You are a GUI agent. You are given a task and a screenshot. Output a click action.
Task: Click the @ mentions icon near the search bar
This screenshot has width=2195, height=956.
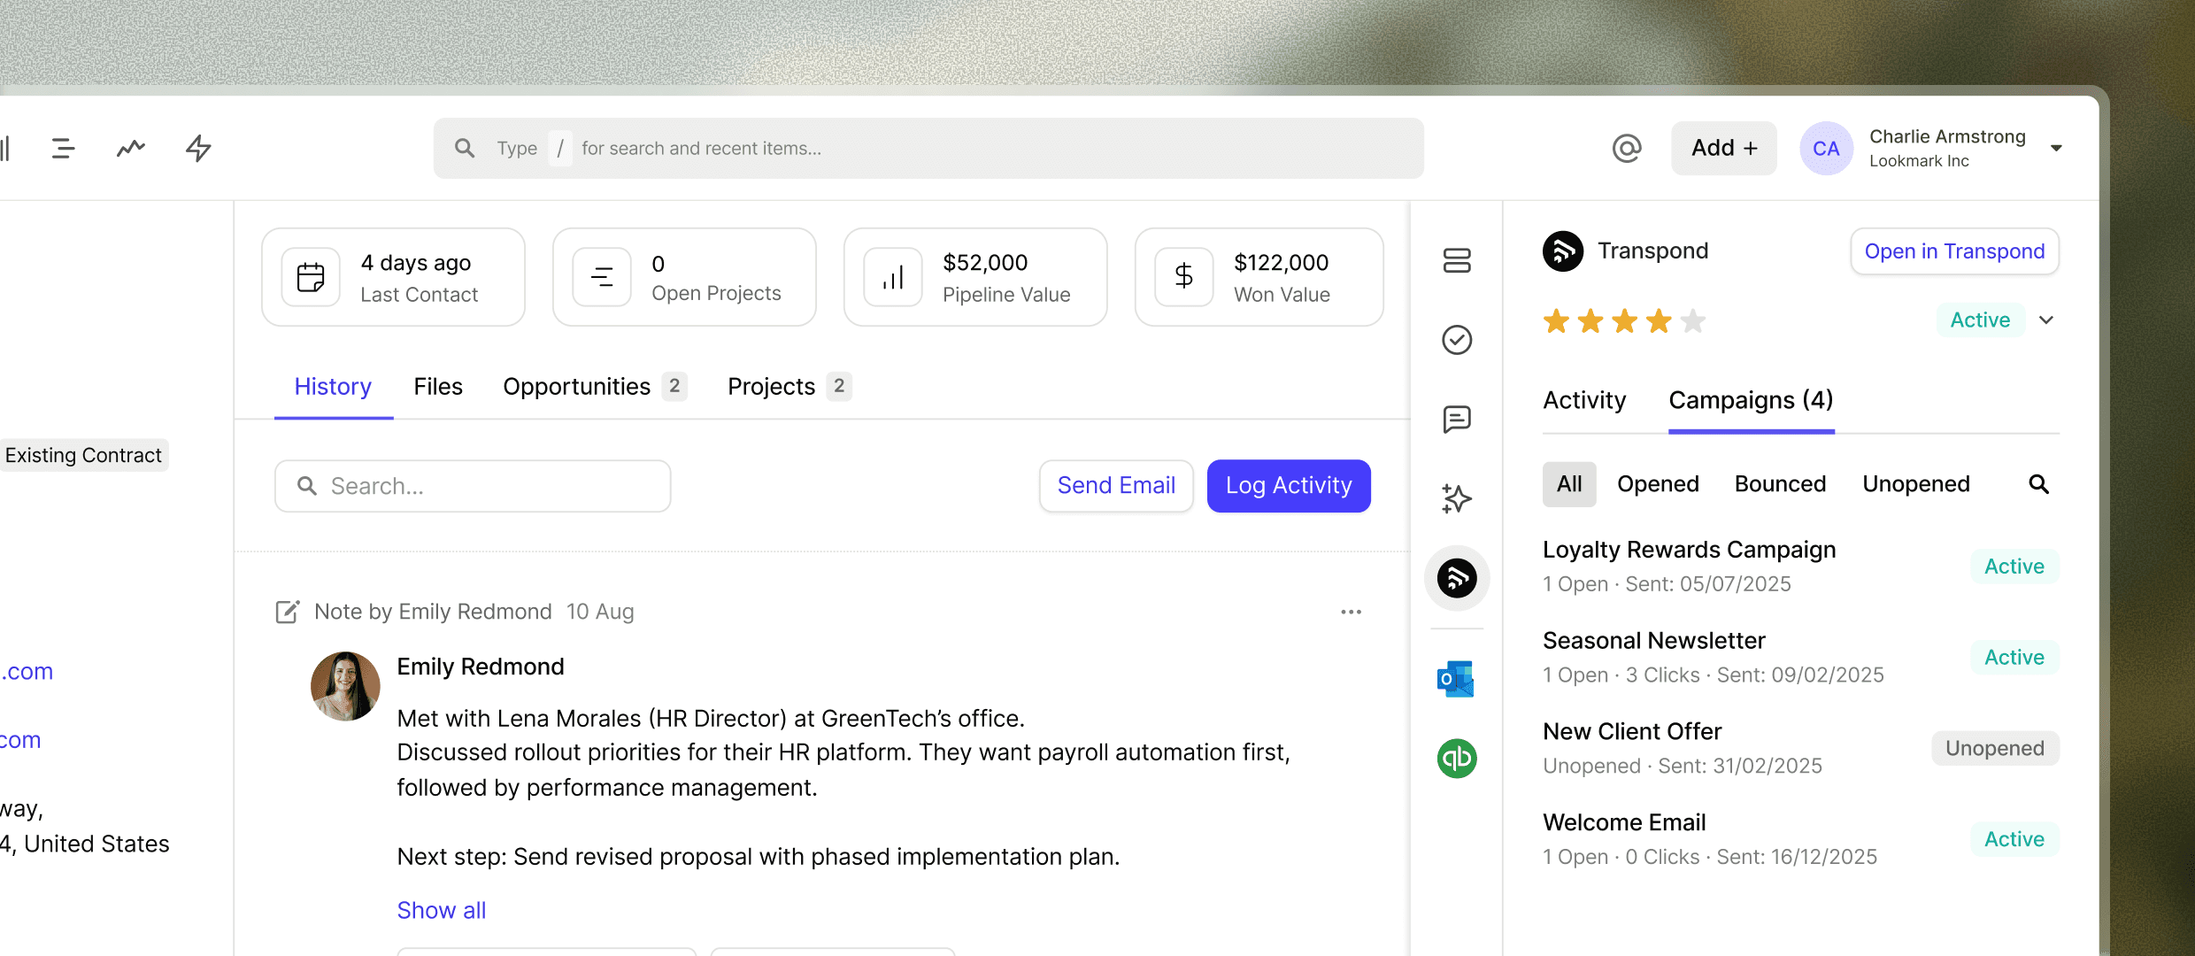coord(1627,148)
